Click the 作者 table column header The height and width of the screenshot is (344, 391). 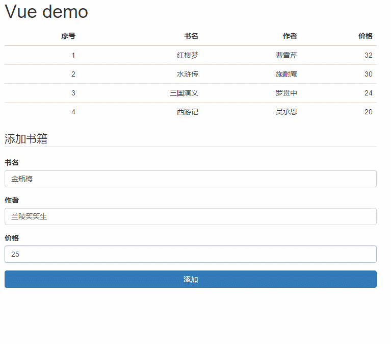pyautogui.click(x=290, y=36)
